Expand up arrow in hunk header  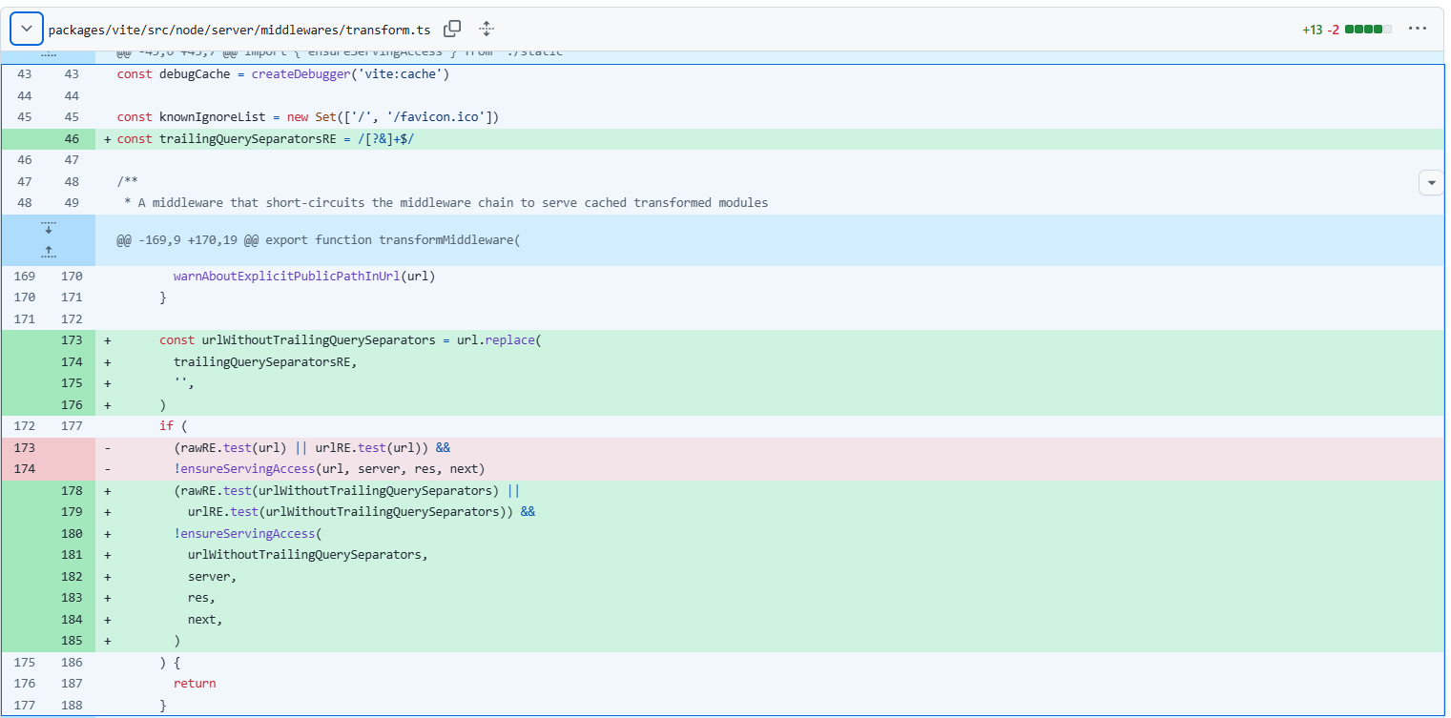pos(49,252)
